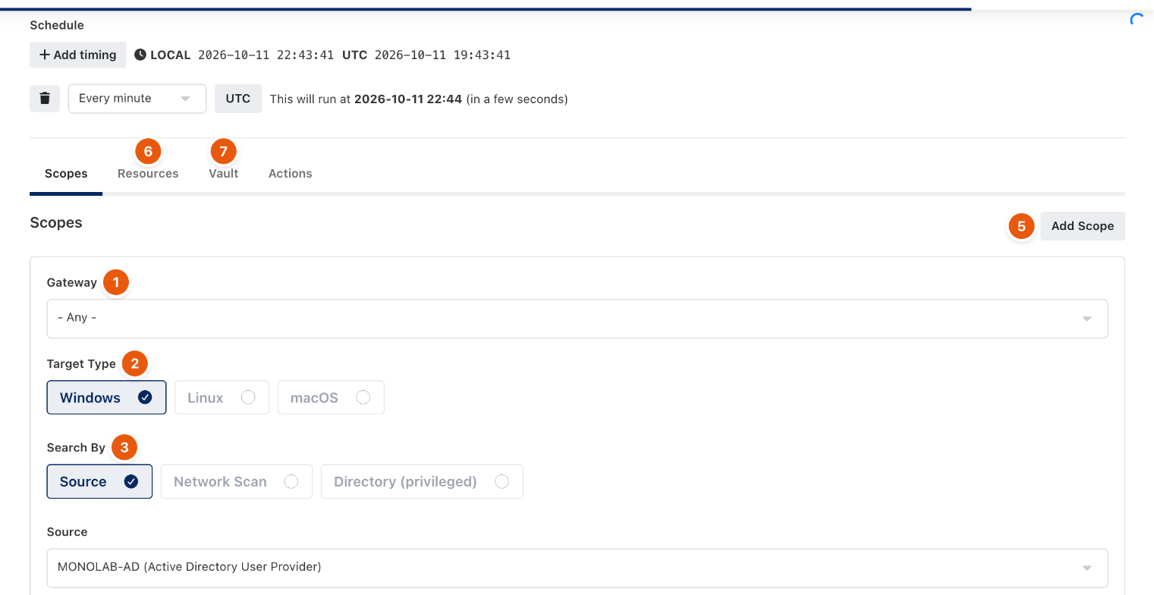Switch to the Actions tab
This screenshot has width=1154, height=595.
(x=290, y=174)
